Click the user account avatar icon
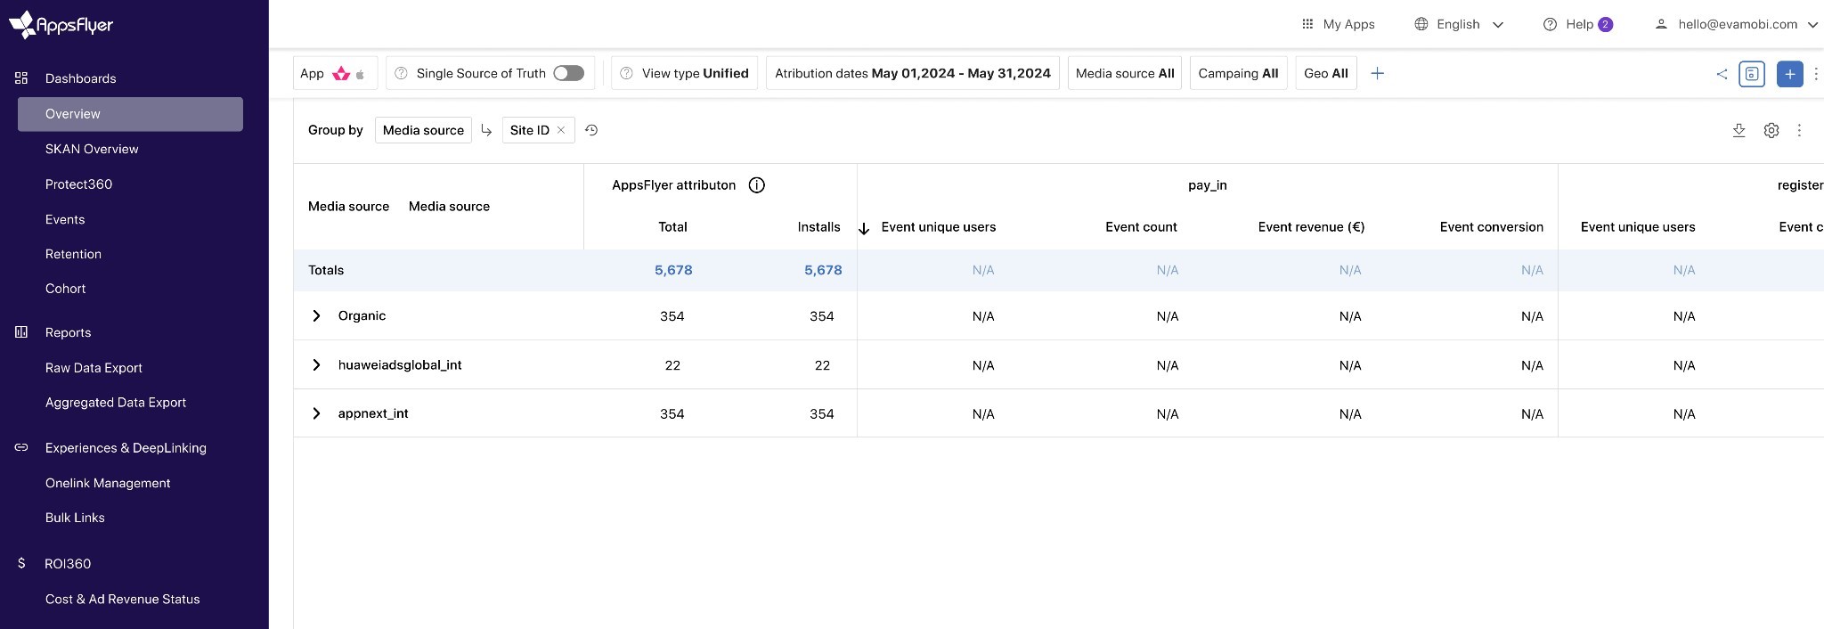The height and width of the screenshot is (629, 1824). click(x=1661, y=24)
